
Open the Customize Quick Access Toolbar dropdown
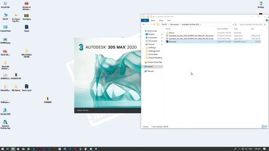click(153, 17)
